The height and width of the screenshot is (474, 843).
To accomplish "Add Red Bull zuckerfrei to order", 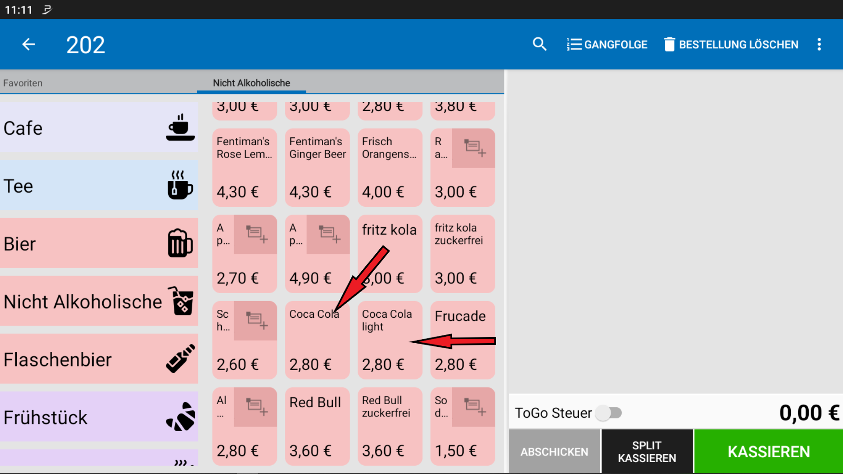I will [x=390, y=426].
